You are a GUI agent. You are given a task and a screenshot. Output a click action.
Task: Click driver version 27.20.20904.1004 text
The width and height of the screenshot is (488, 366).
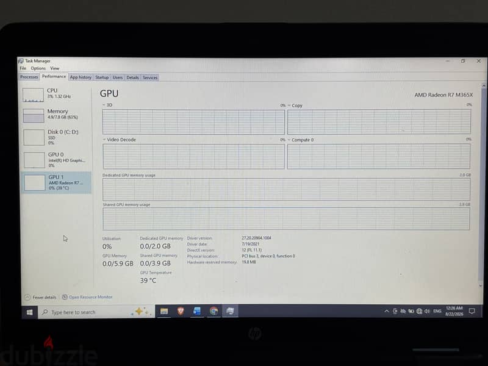(256, 238)
